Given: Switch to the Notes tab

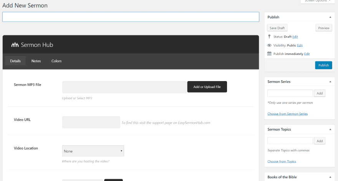Looking at the screenshot, I should (36, 61).
